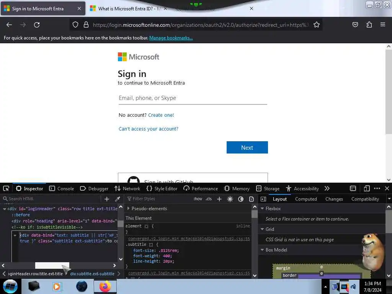Activate the pick element tool
Image resolution: width=392 pixels, height=294 pixels.
(x=6, y=188)
